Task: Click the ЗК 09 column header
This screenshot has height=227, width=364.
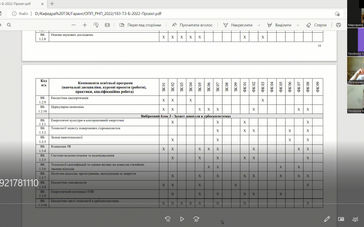Action: click(236, 87)
